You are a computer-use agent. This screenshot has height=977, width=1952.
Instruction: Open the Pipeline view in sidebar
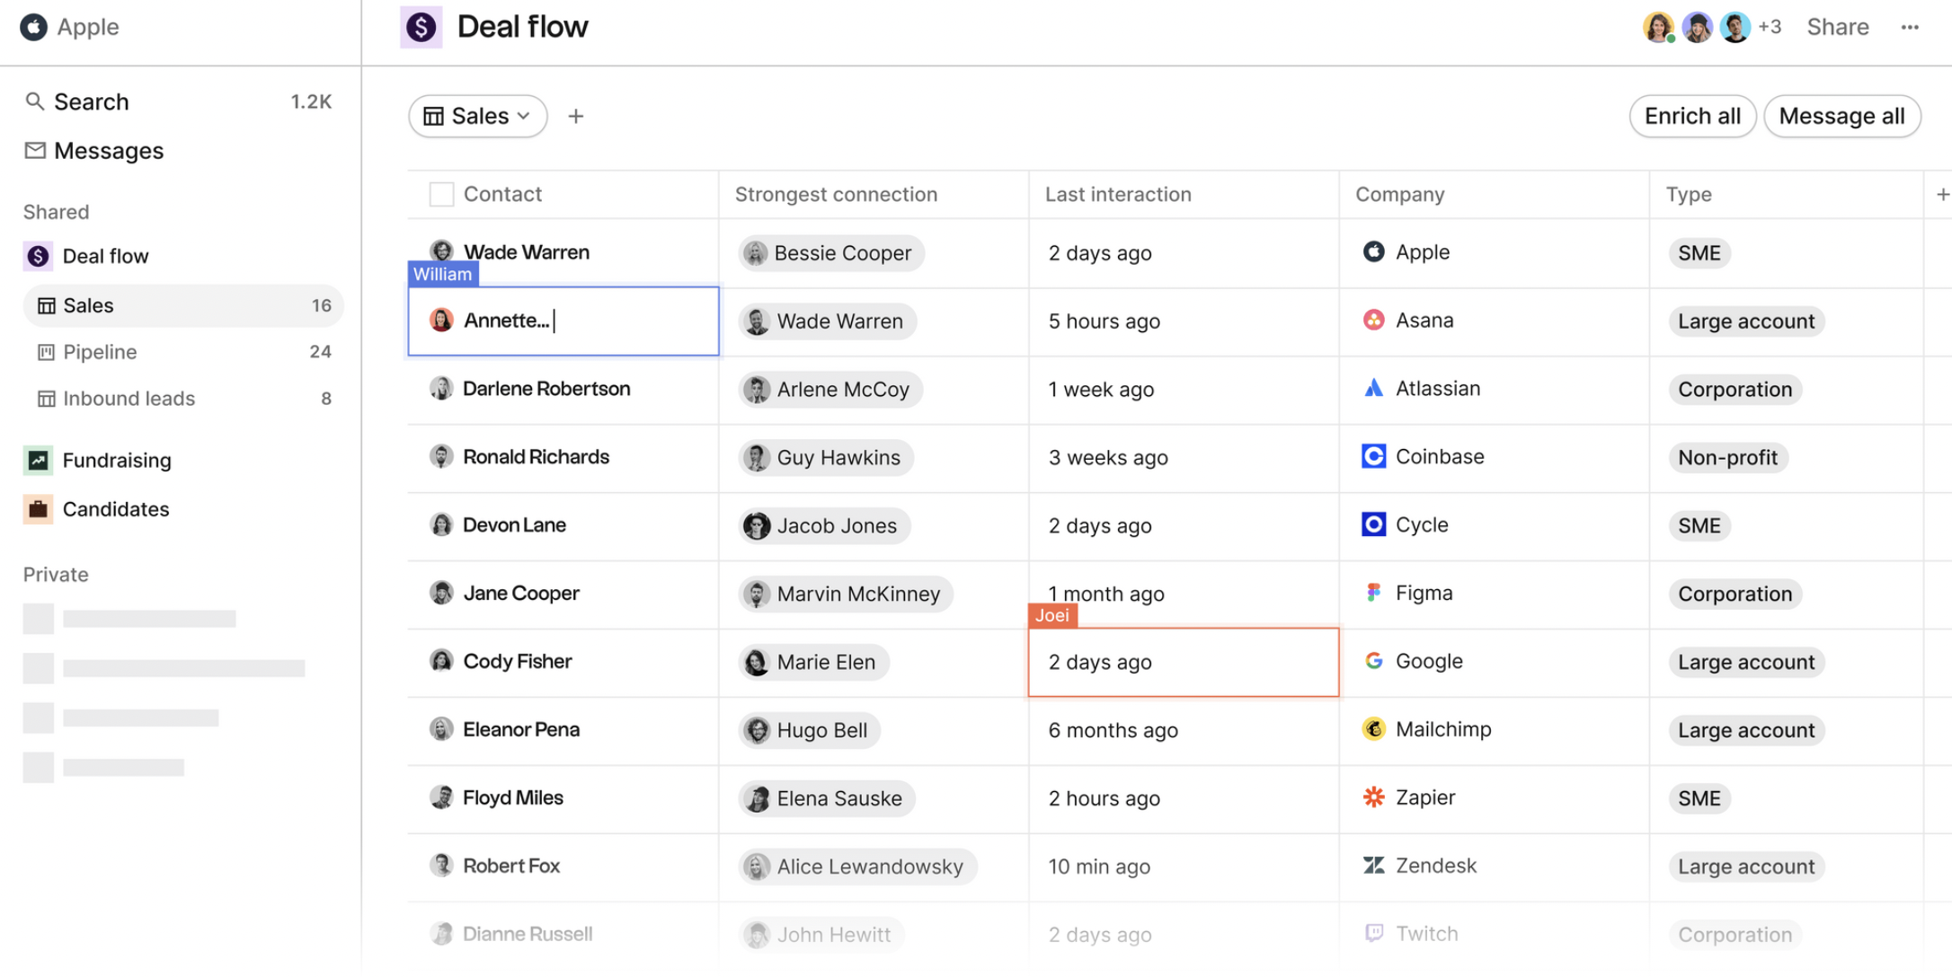point(100,352)
